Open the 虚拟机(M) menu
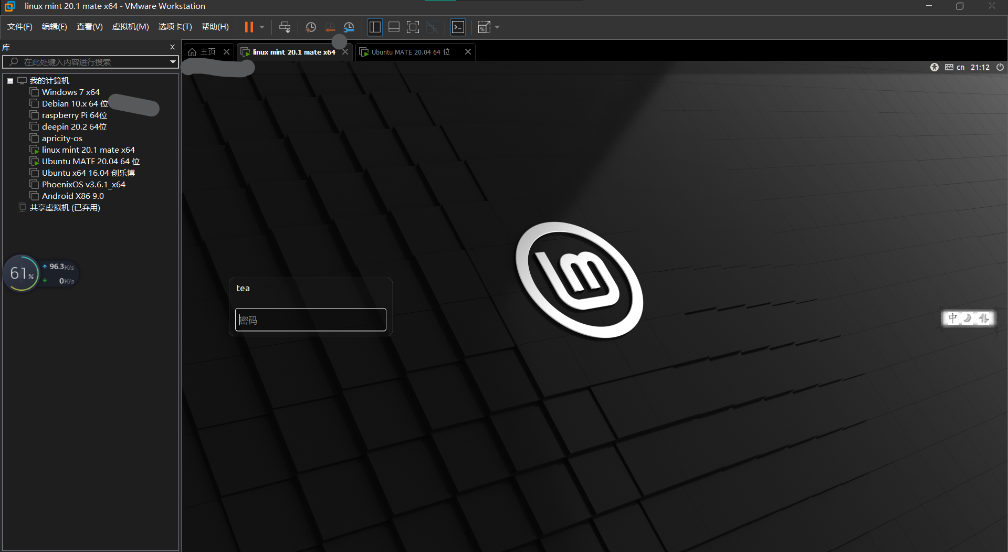This screenshot has width=1008, height=552. 131,27
